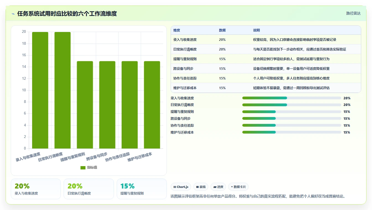
Task: Click the 协作与责任追踪 bar in the chart
Action: coord(130,105)
